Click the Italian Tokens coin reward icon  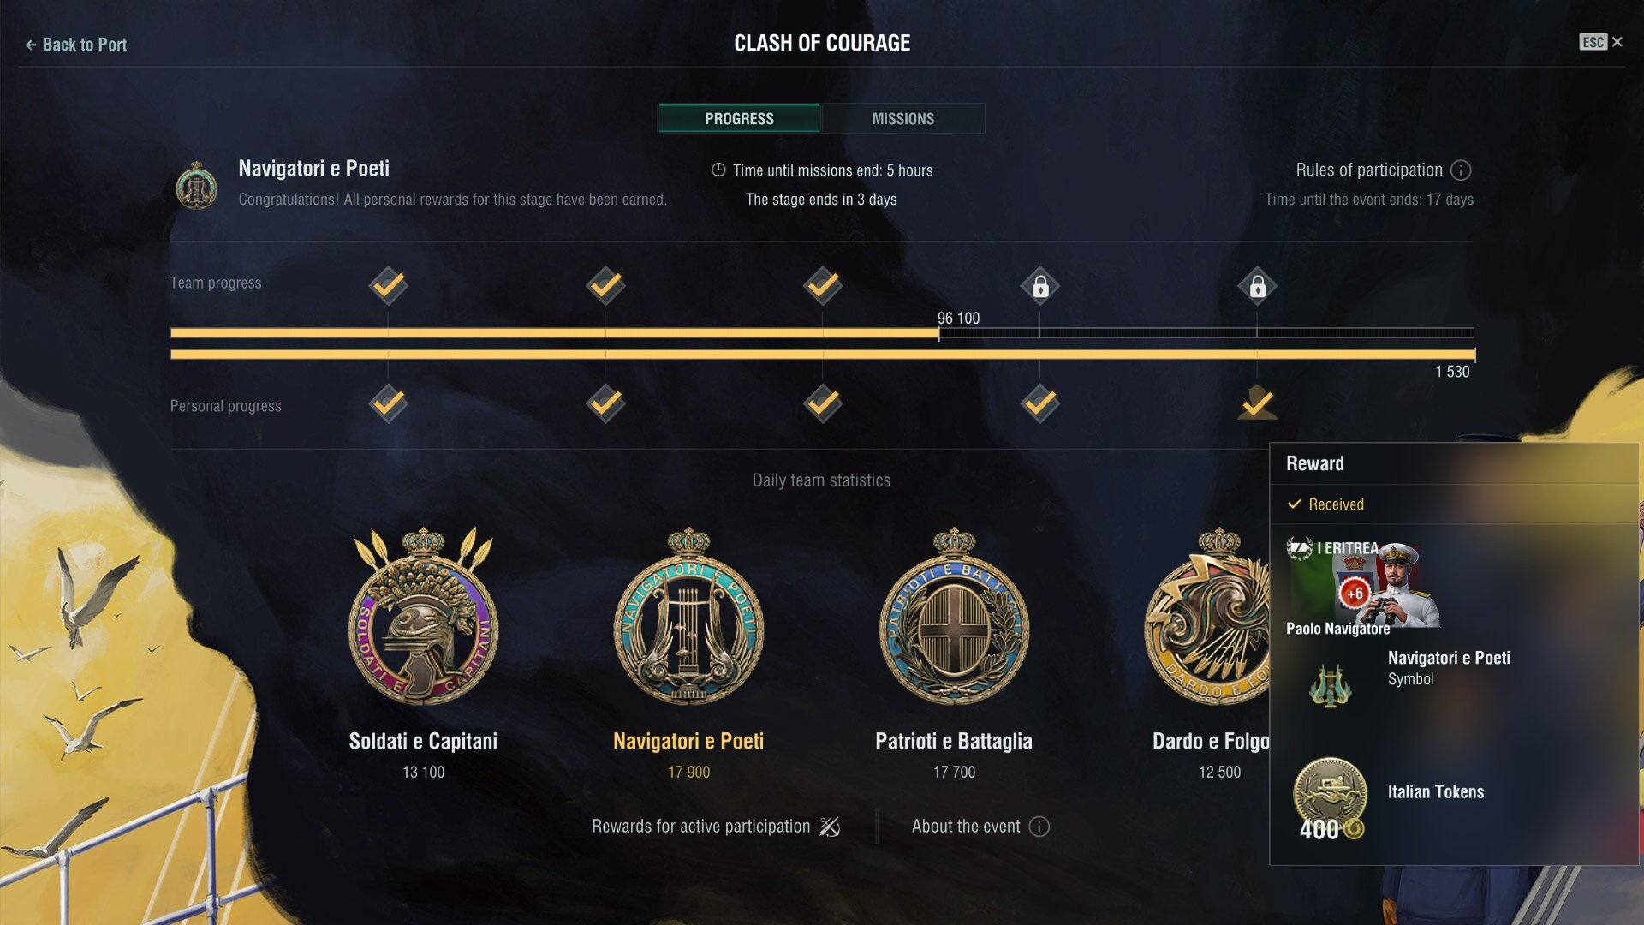(x=1330, y=793)
